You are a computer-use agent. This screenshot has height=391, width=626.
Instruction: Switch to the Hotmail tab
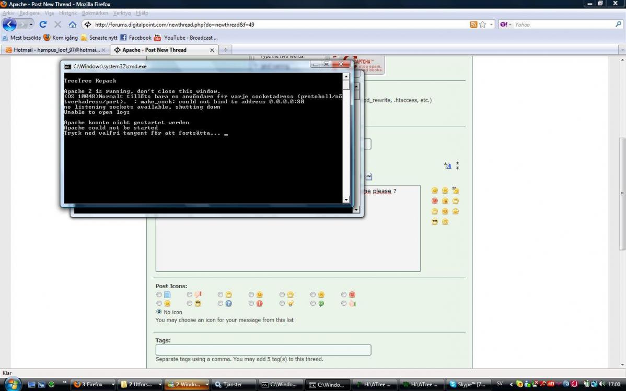coord(52,50)
